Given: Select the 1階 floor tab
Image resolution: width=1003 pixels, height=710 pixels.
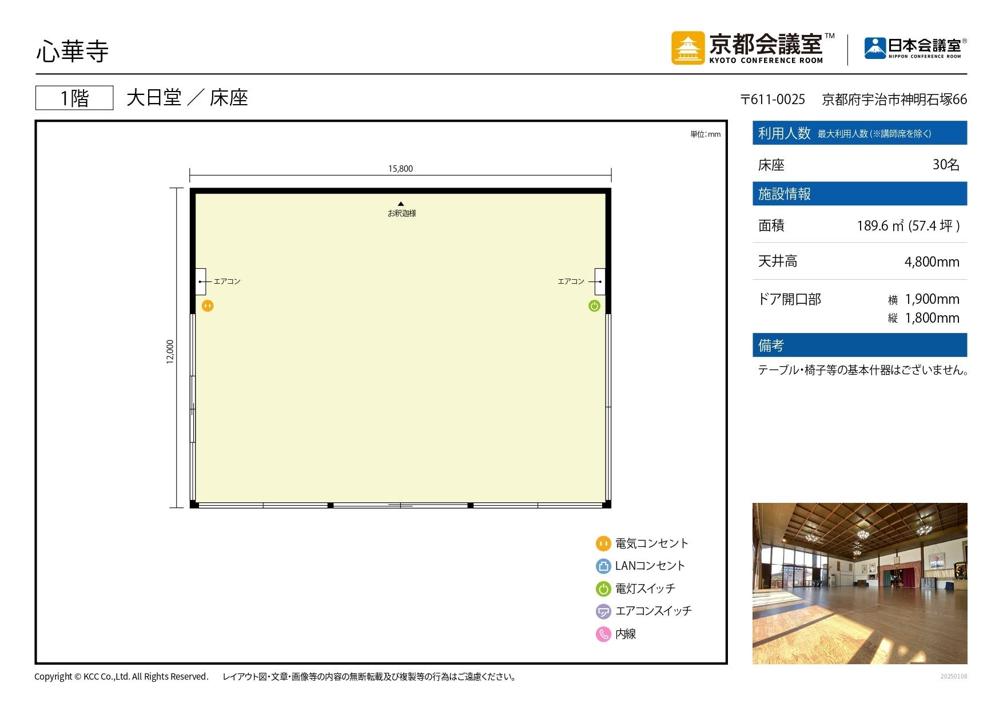Looking at the screenshot, I should pyautogui.click(x=75, y=97).
